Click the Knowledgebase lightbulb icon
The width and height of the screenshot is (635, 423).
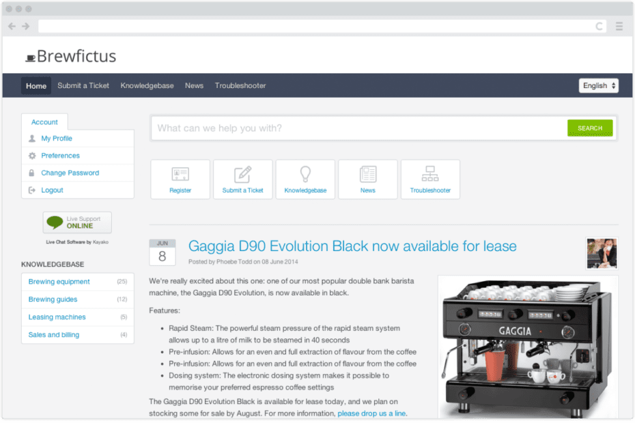point(305,174)
